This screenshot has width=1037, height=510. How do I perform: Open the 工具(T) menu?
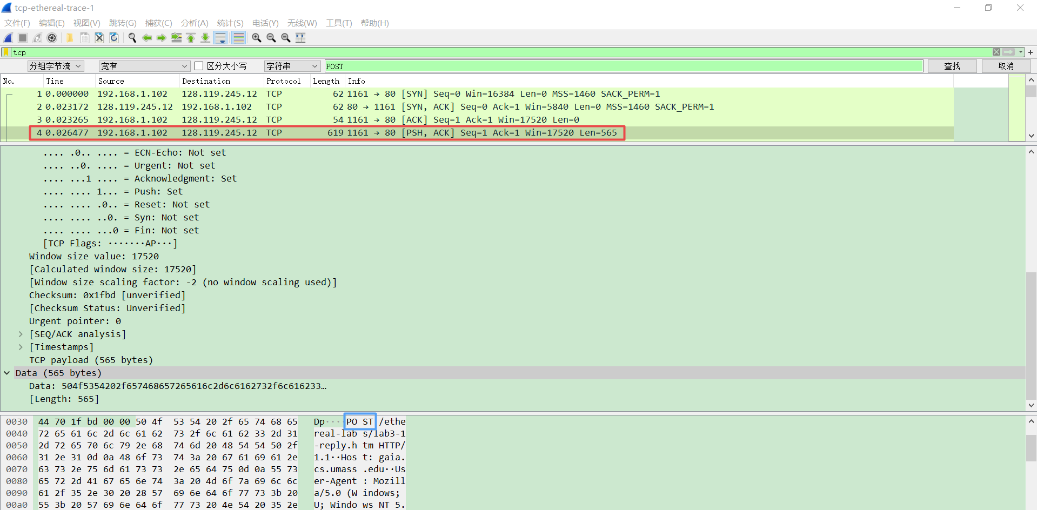339,23
